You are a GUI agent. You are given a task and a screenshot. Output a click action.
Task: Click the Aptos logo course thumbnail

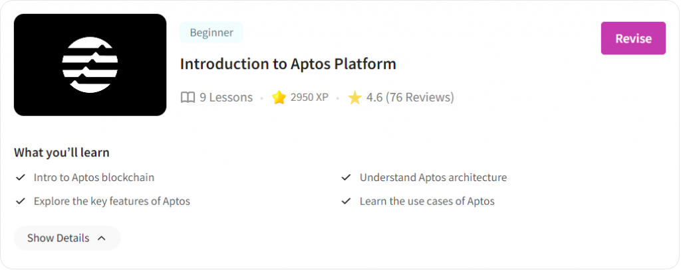click(x=90, y=64)
